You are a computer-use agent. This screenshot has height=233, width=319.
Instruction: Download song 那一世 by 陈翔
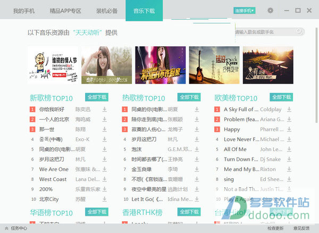click(x=105, y=129)
